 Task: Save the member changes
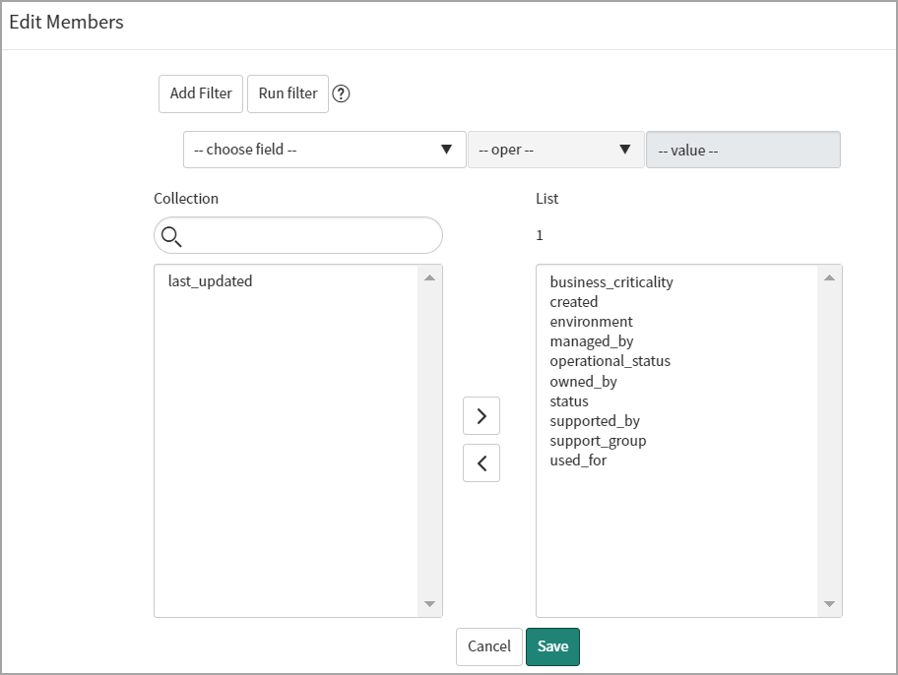tap(552, 646)
